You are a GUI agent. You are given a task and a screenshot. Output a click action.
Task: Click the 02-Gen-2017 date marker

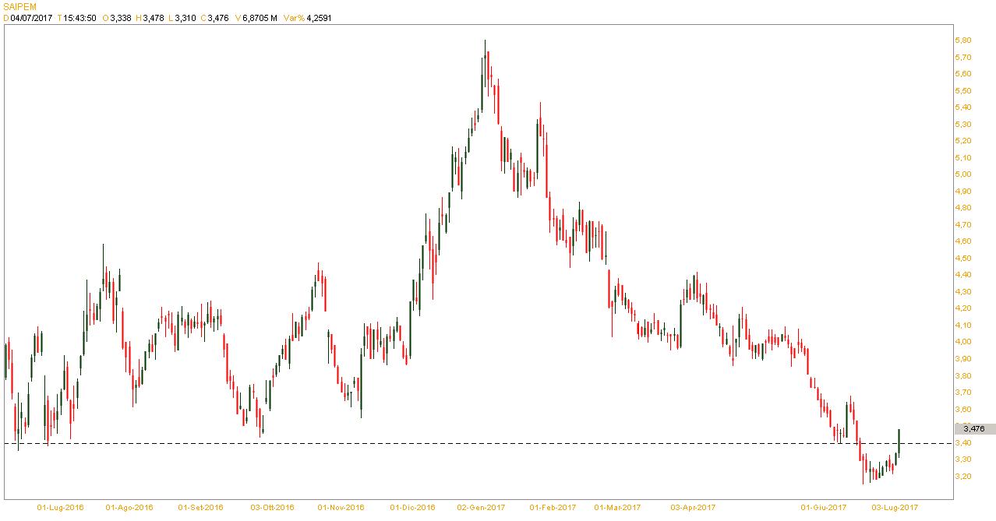[x=481, y=508]
